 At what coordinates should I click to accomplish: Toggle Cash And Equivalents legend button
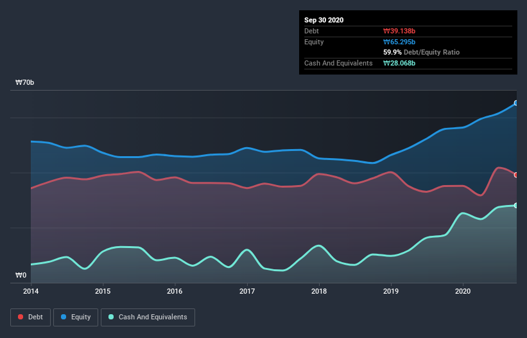(148, 317)
